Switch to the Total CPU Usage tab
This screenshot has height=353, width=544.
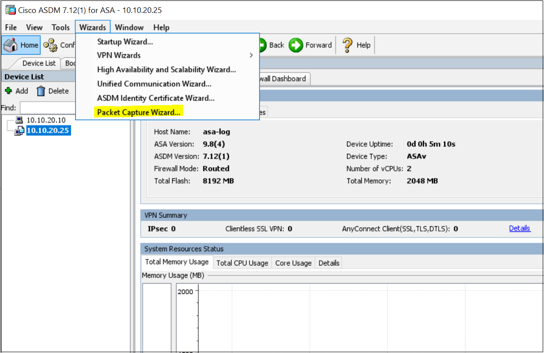[242, 262]
